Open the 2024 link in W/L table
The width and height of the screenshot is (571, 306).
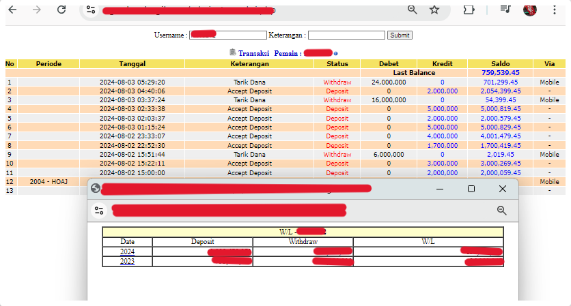127,251
